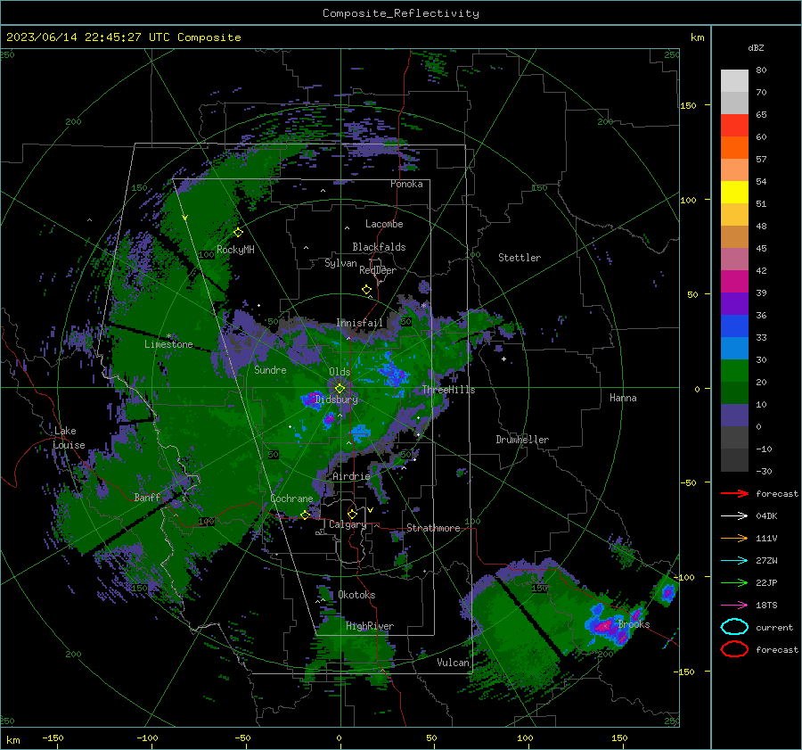The width and height of the screenshot is (802, 750).
Task: Click the Composite_Reflectivity title
Action: (401, 13)
